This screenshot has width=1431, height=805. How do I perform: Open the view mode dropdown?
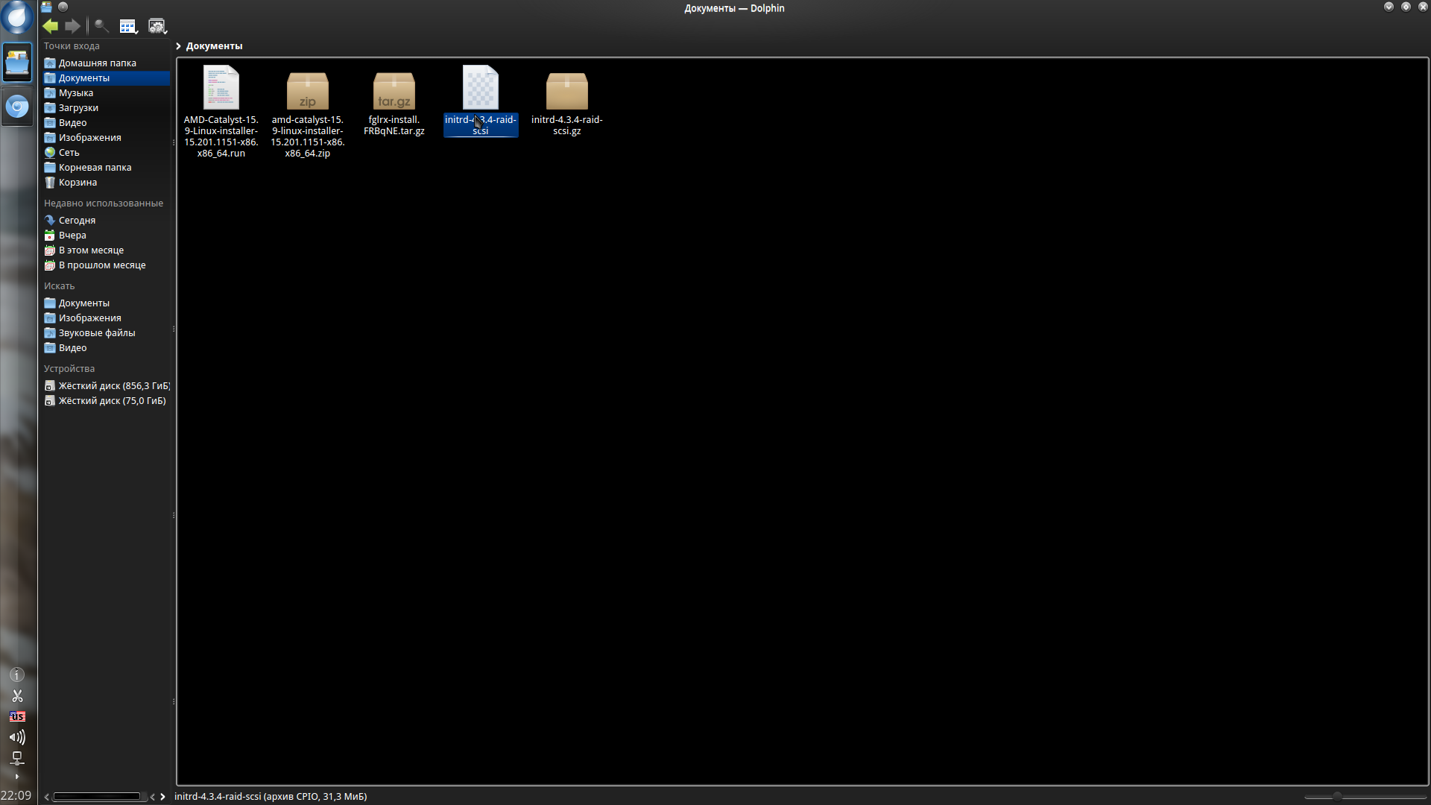[x=129, y=27]
